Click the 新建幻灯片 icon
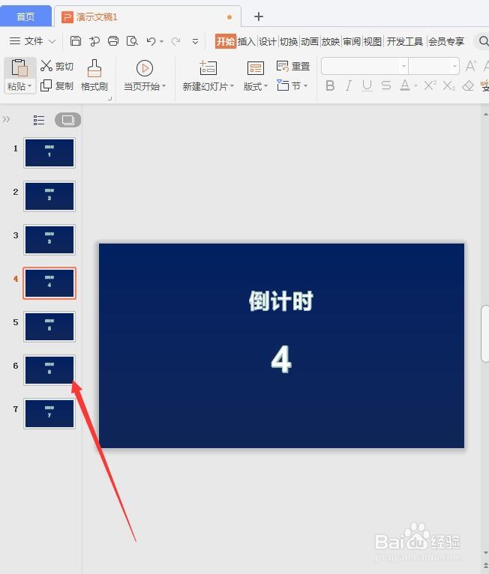The image size is (489, 574). click(x=208, y=68)
